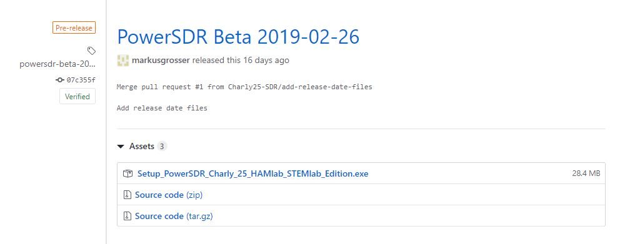Click the markusgrosser avatar image
The image size is (640, 244).
(x=123, y=61)
